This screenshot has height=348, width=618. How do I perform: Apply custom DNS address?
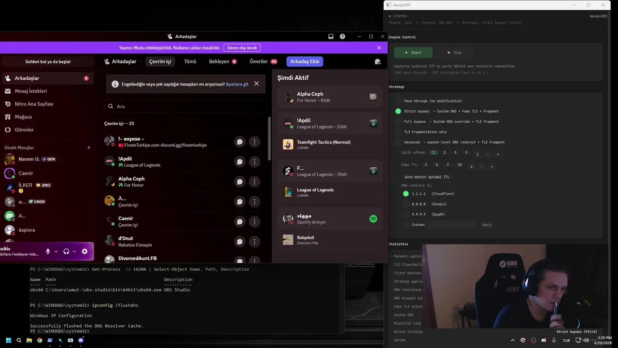487,225
